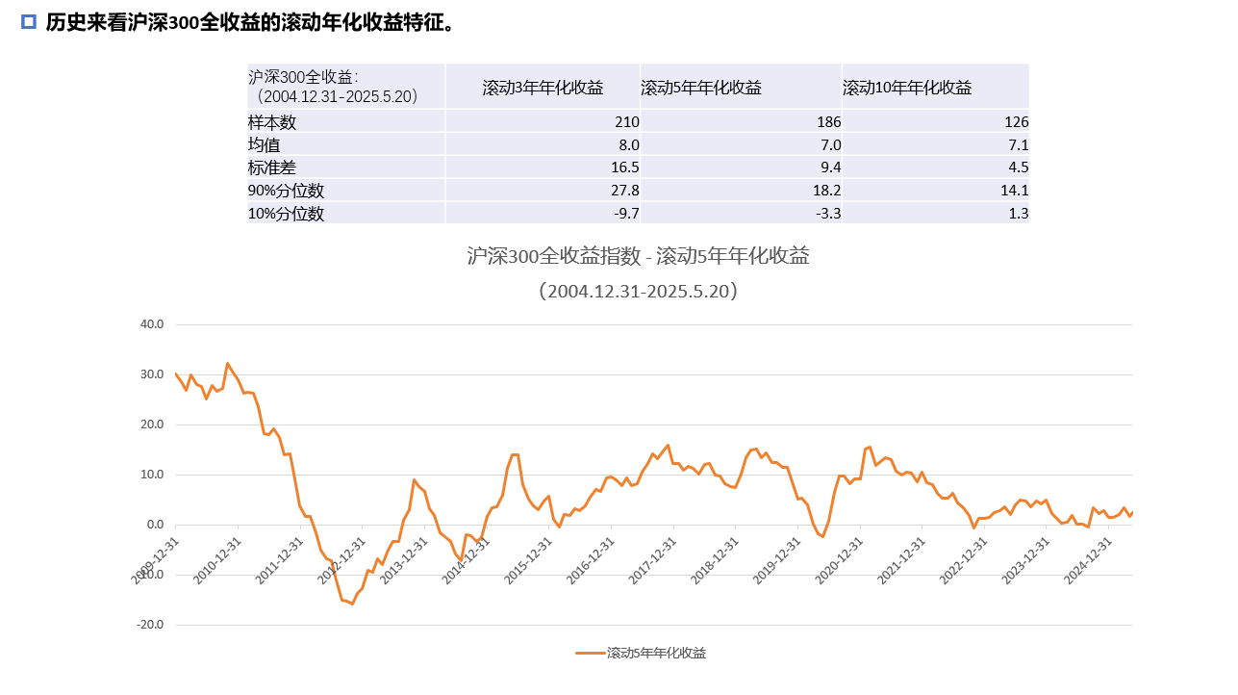Screen dimensions: 1238x695
Task: Select the legend label 滚动5年年化收益
Action: click(656, 653)
